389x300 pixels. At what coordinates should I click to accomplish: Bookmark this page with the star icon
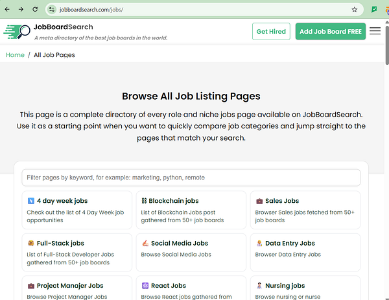pos(354,10)
